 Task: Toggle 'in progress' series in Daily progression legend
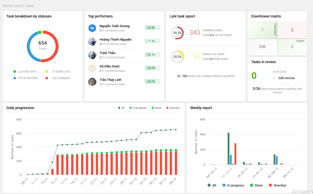click(x=138, y=108)
